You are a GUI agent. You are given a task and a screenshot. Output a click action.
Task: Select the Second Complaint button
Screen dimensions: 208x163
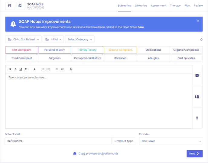(x=120, y=50)
